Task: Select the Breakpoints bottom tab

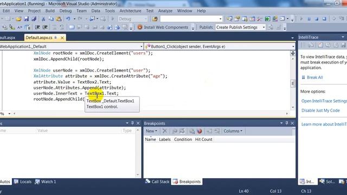Action: tap(187, 181)
